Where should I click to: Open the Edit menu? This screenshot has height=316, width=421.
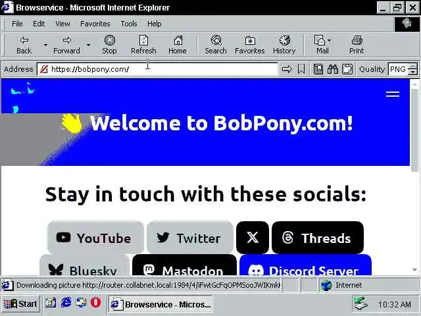click(x=39, y=24)
